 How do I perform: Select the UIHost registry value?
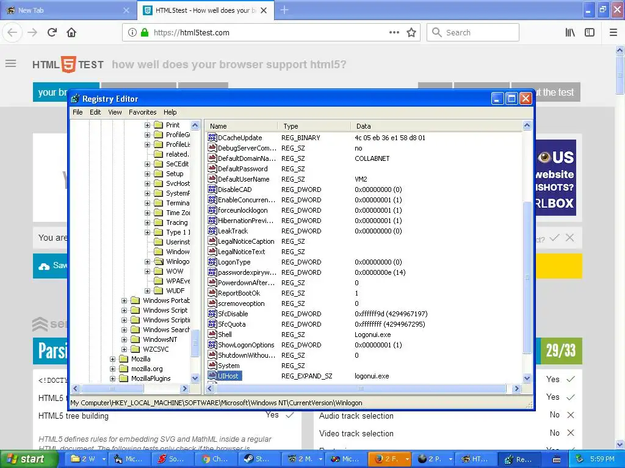[228, 375]
